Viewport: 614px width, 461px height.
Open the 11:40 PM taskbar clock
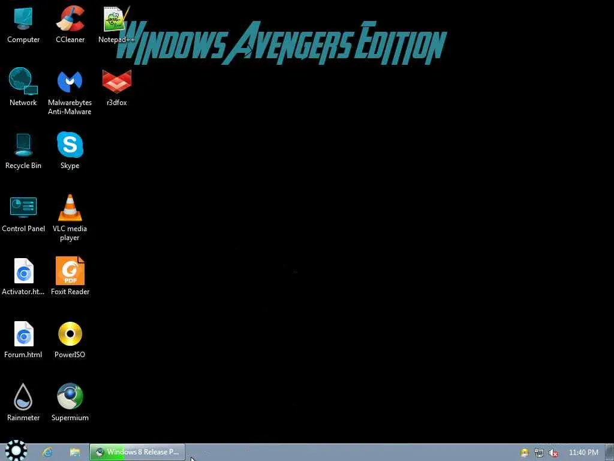click(x=583, y=453)
